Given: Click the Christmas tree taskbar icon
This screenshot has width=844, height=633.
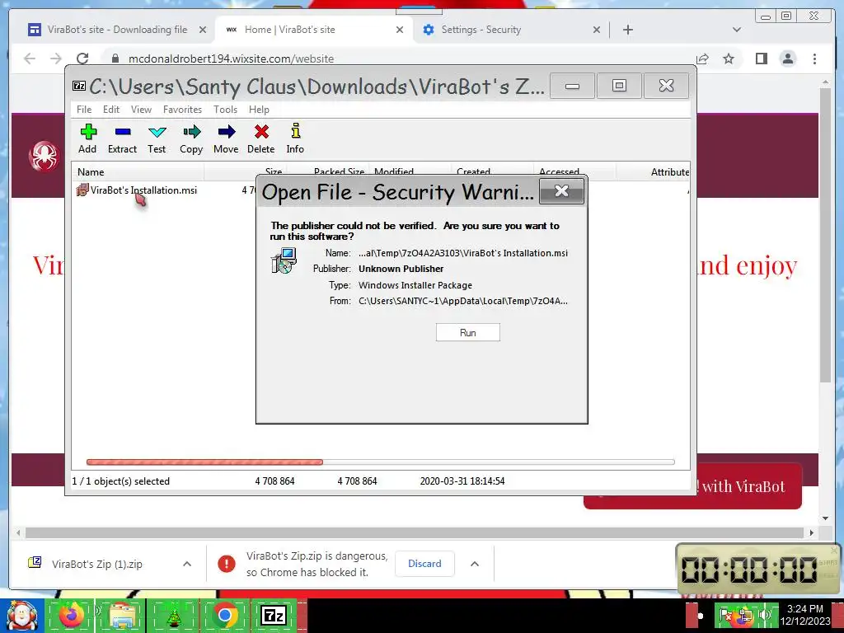Looking at the screenshot, I should pos(173,615).
